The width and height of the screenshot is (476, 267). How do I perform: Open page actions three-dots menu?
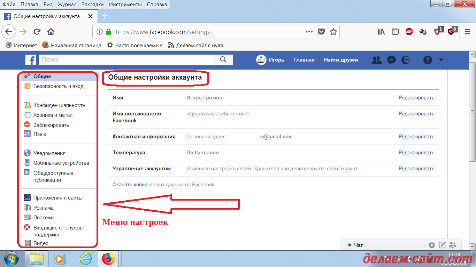pyautogui.click(x=309, y=32)
